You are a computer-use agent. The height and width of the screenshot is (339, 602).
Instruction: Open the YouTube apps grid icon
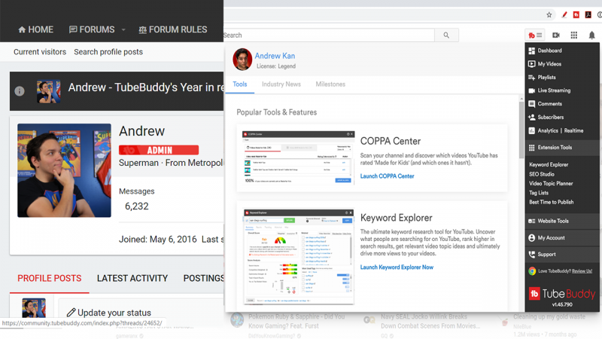click(x=574, y=35)
